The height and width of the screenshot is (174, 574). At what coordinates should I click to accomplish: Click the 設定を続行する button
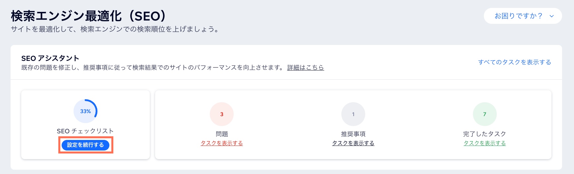coord(86,145)
